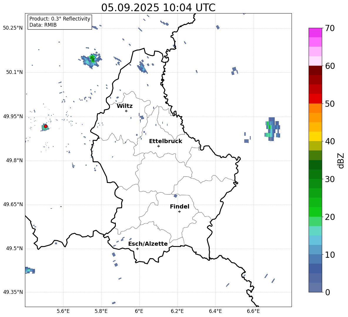Click the Ettelbruck city label

click(x=165, y=141)
